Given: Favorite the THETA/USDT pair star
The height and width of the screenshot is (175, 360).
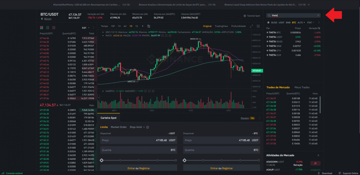Looking at the screenshot, I should click(x=268, y=37).
